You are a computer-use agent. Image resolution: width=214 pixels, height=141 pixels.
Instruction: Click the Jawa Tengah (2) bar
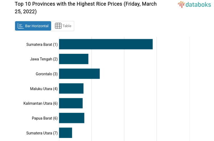(74, 59)
